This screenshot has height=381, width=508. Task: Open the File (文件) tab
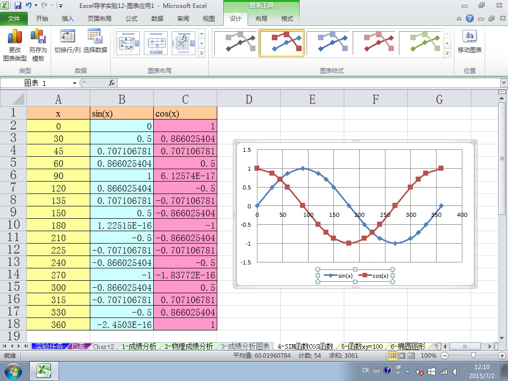pyautogui.click(x=14, y=19)
